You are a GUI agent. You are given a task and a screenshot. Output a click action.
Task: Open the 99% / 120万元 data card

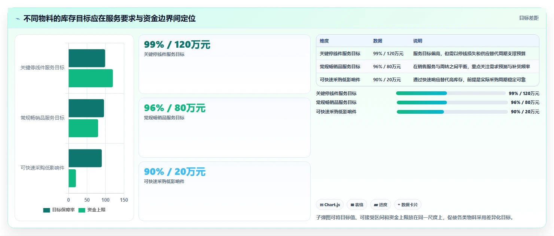[225, 64]
